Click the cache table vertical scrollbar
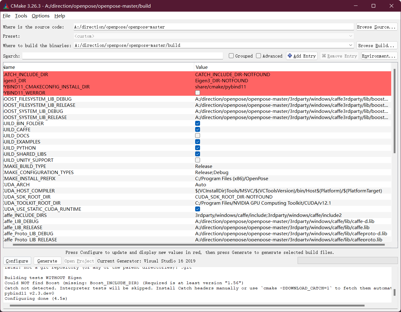This screenshot has width=401, height=312. pos(395,111)
